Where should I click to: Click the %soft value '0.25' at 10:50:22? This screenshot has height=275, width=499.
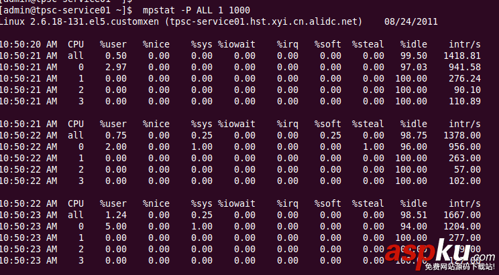(331, 136)
